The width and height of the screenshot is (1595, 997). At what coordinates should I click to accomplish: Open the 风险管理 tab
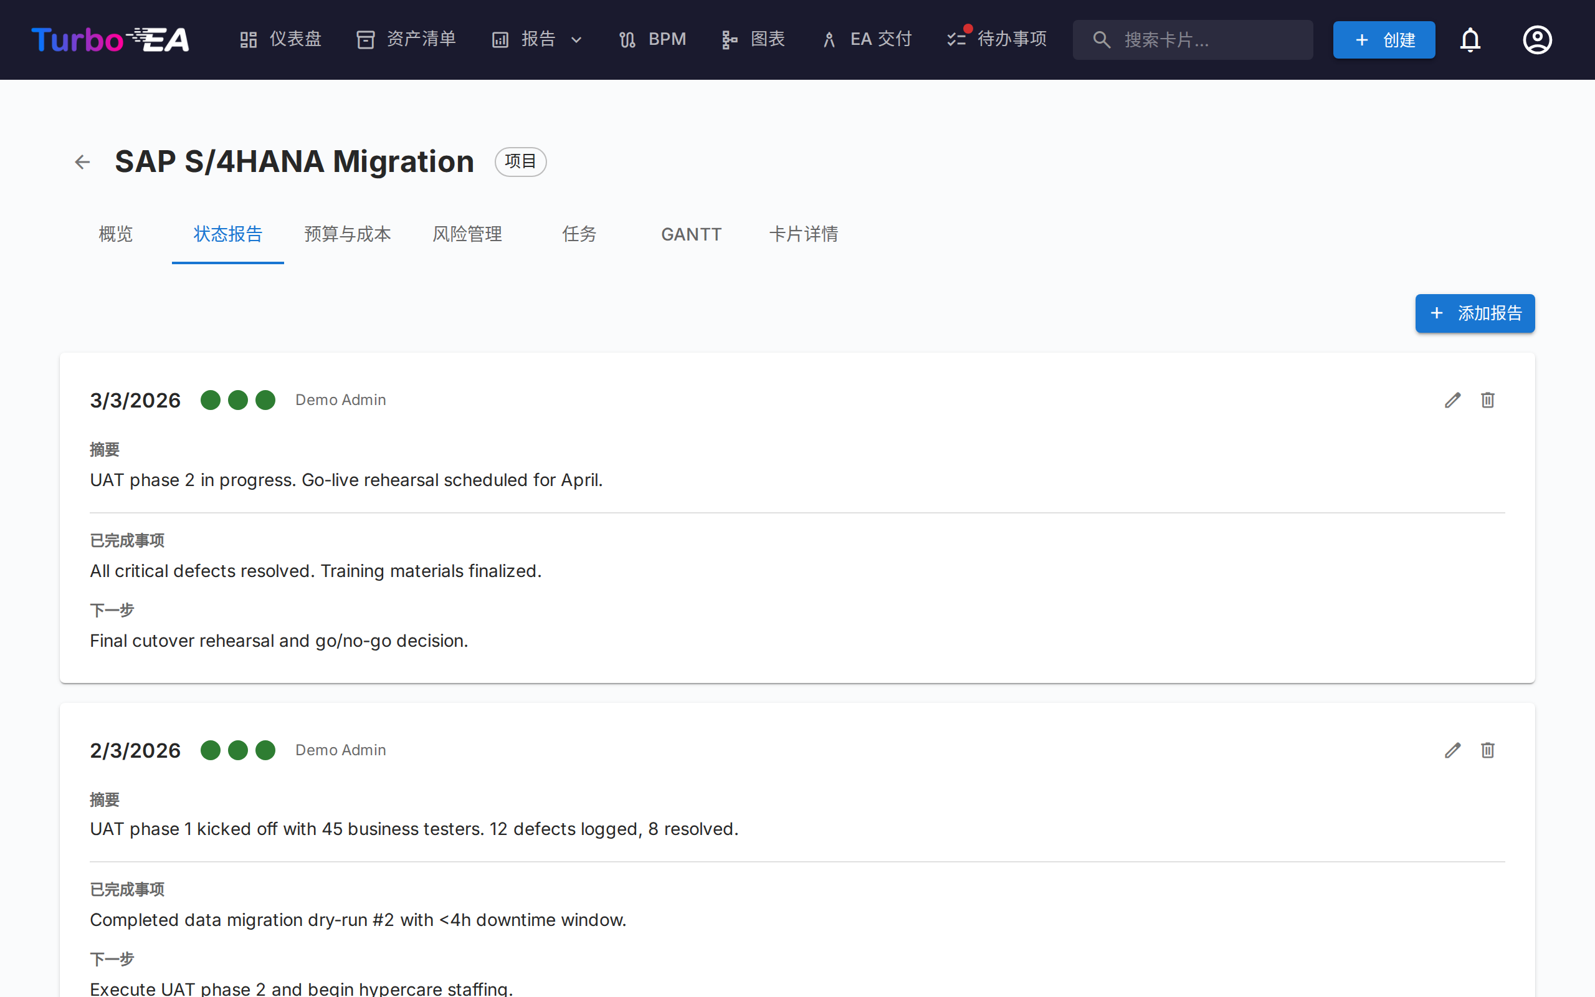click(x=467, y=234)
